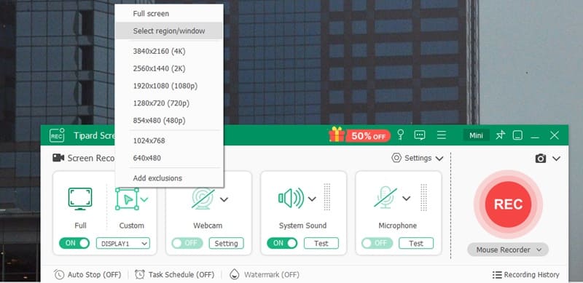Enable the Microphone OFF toggle
The width and height of the screenshot is (583, 283).
[x=377, y=243]
